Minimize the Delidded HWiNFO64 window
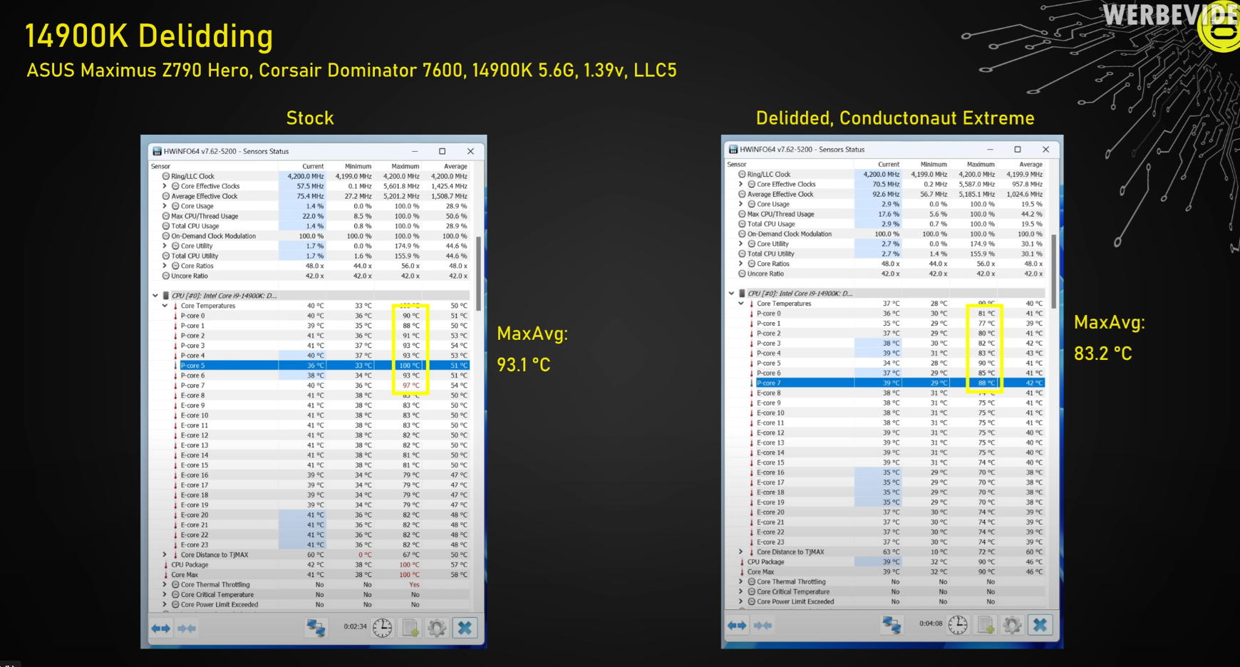This screenshot has width=1240, height=667. pos(990,150)
